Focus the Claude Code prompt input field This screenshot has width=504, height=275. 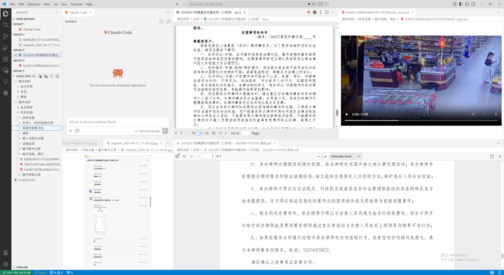pyautogui.click(x=118, y=122)
